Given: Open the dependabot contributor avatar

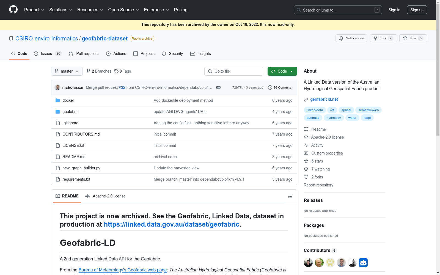Looking at the screenshot, I should pos(363,263).
